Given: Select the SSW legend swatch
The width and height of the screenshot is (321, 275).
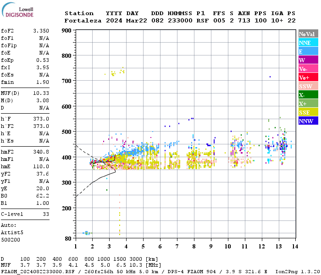Looking at the screenshot, I should pyautogui.click(x=308, y=86).
